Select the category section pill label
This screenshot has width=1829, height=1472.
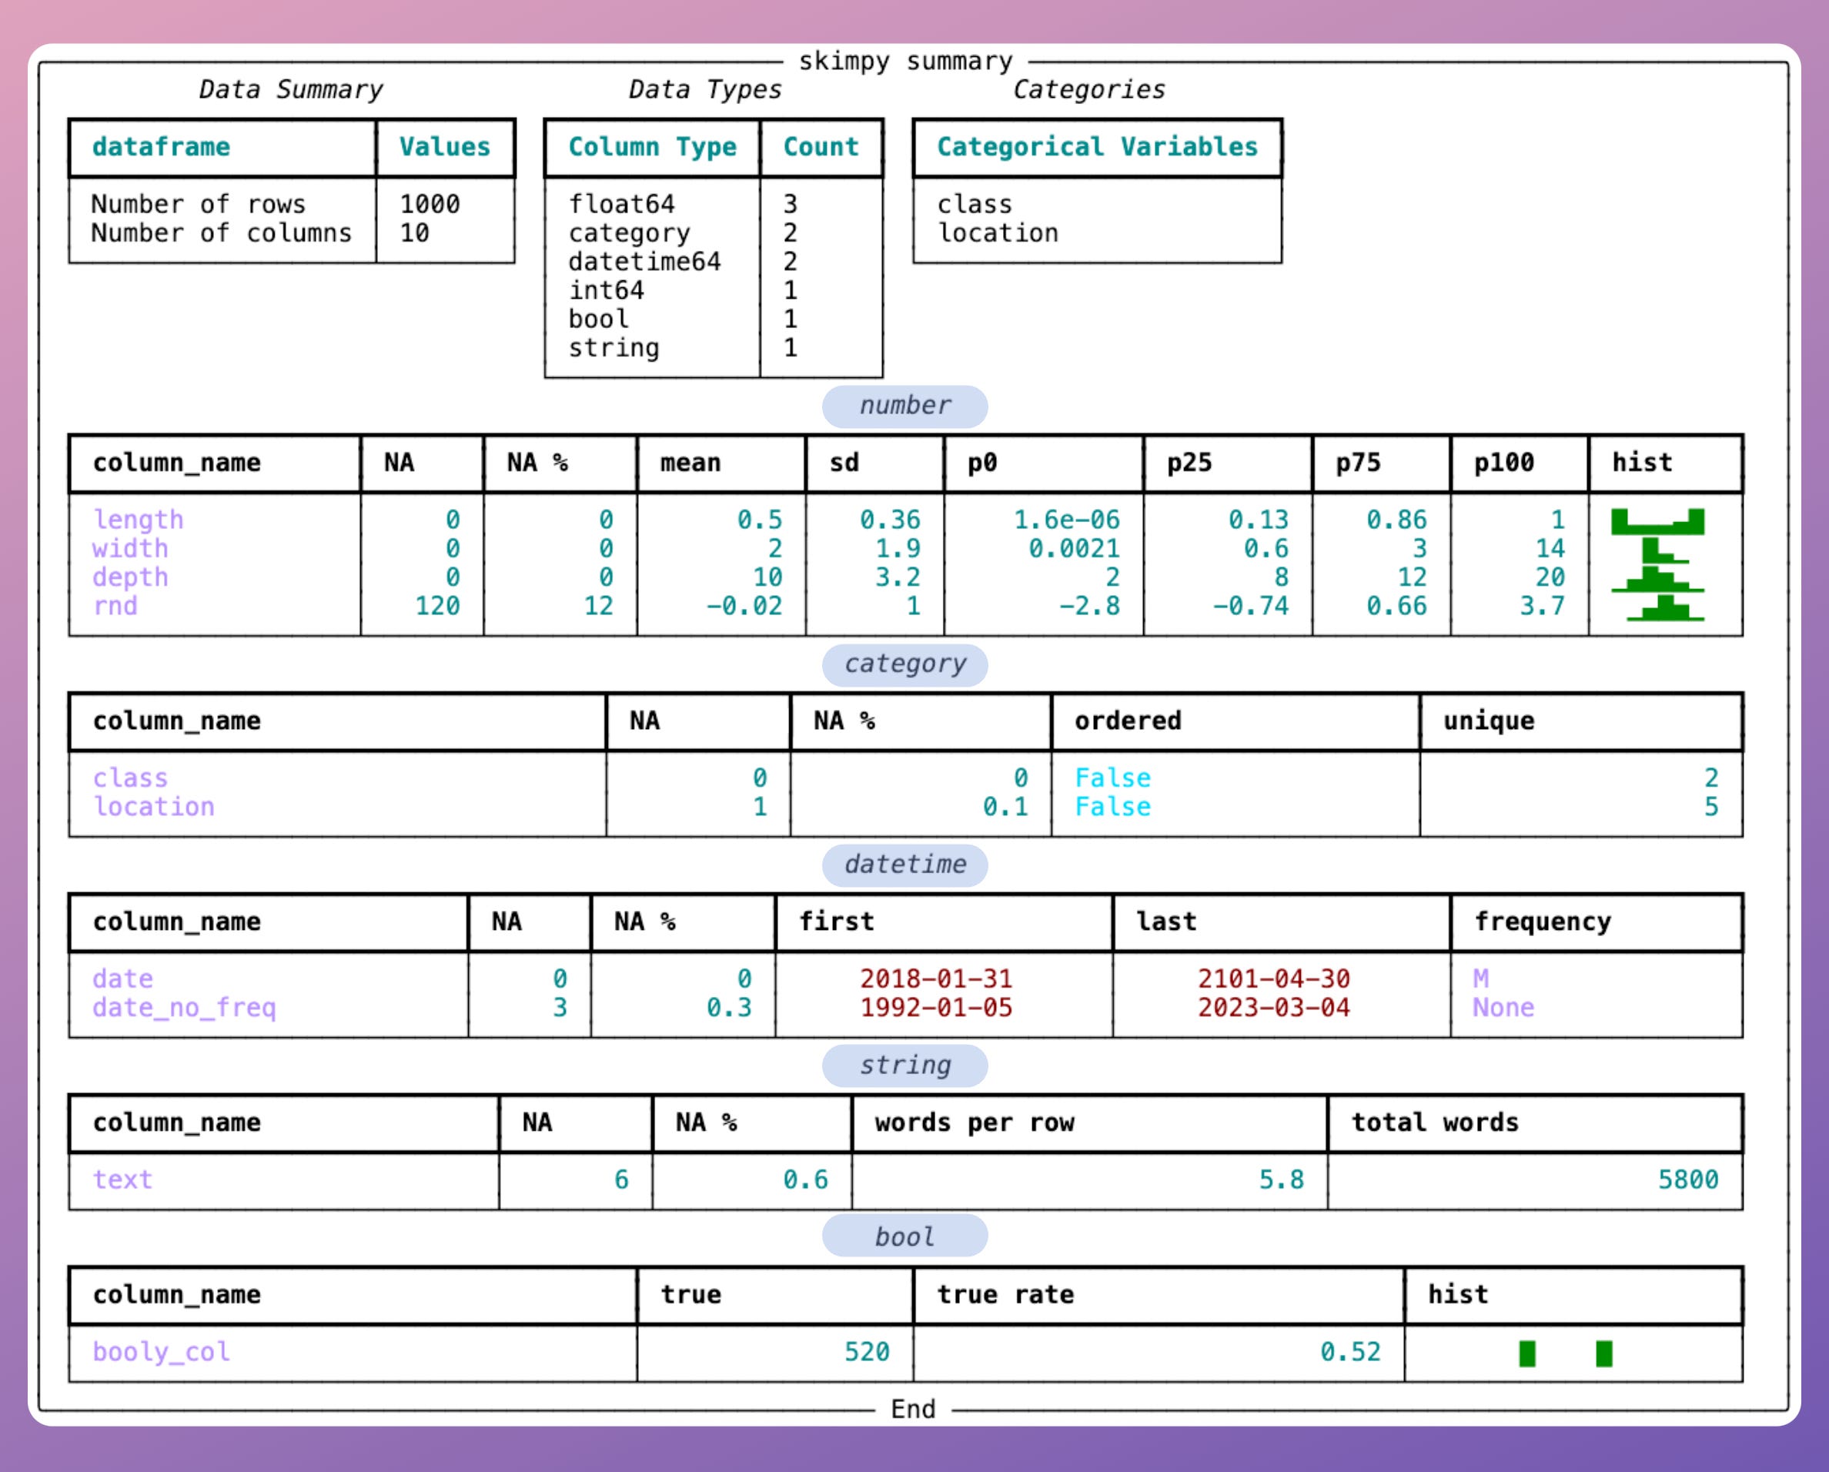click(x=904, y=664)
